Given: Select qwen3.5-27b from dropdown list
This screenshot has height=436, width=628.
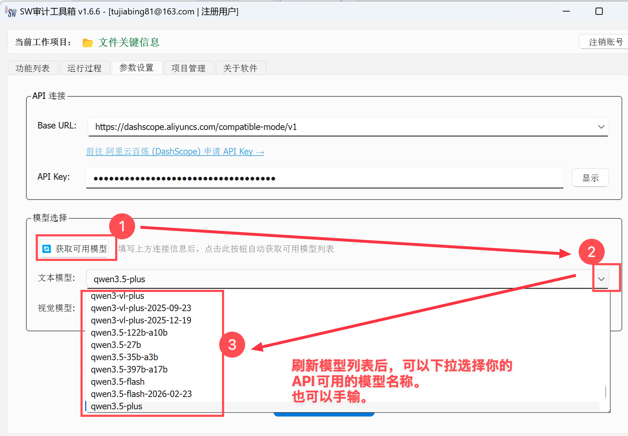Looking at the screenshot, I should 116,345.
